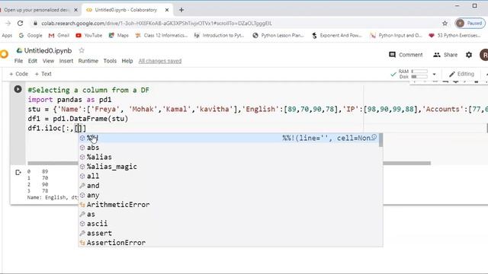
Task: Open the Apps bookmarks shortcut
Action: (x=6, y=36)
